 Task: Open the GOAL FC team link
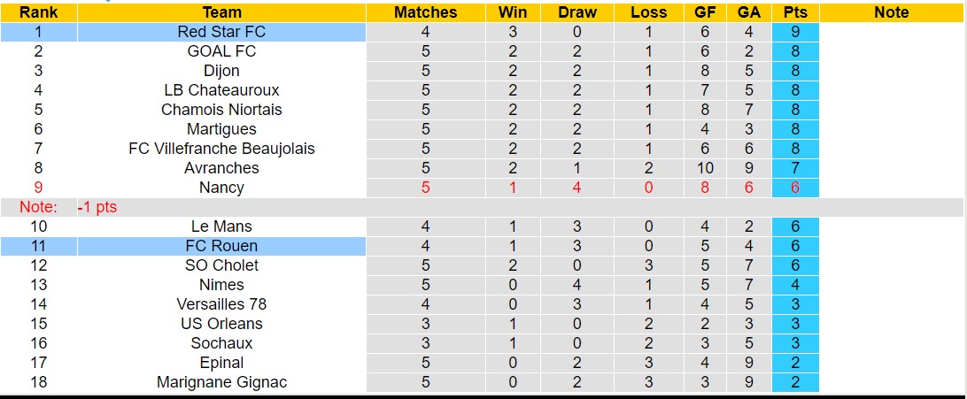tap(221, 51)
